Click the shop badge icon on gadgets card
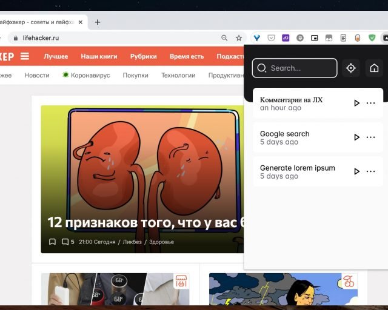Screen dimensions: 388x310 181,281
